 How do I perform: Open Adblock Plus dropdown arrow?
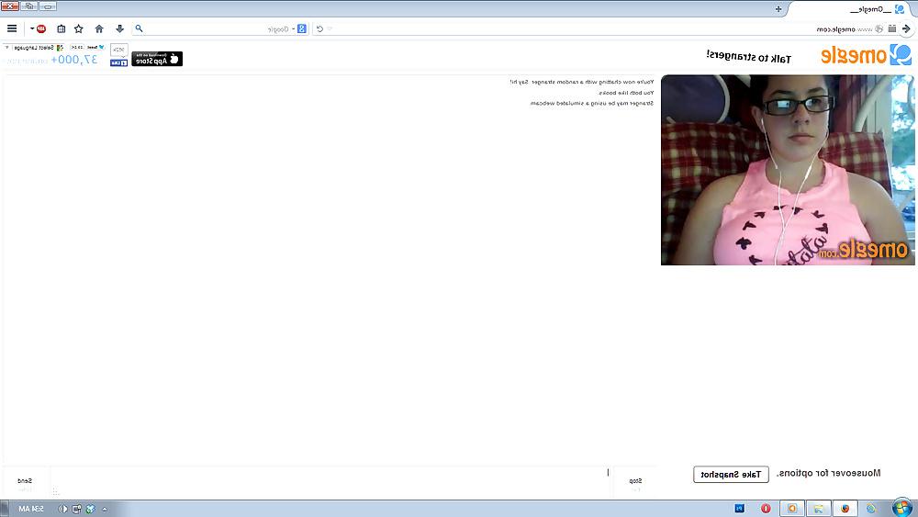[32, 28]
